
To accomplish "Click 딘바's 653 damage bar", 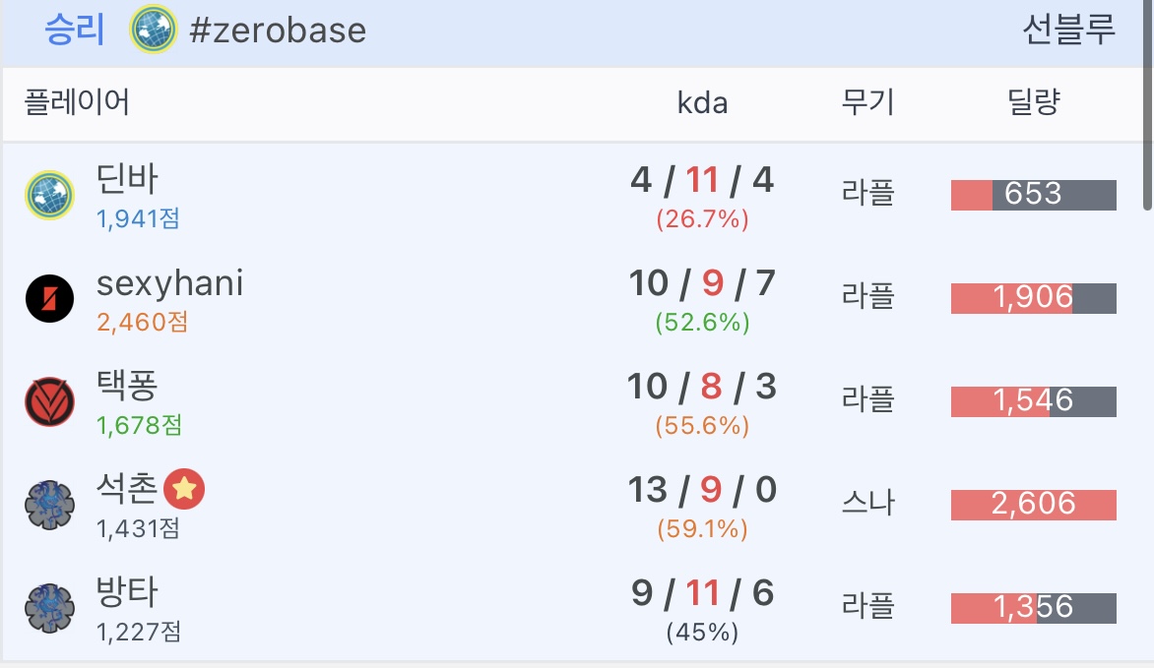I will point(1033,195).
